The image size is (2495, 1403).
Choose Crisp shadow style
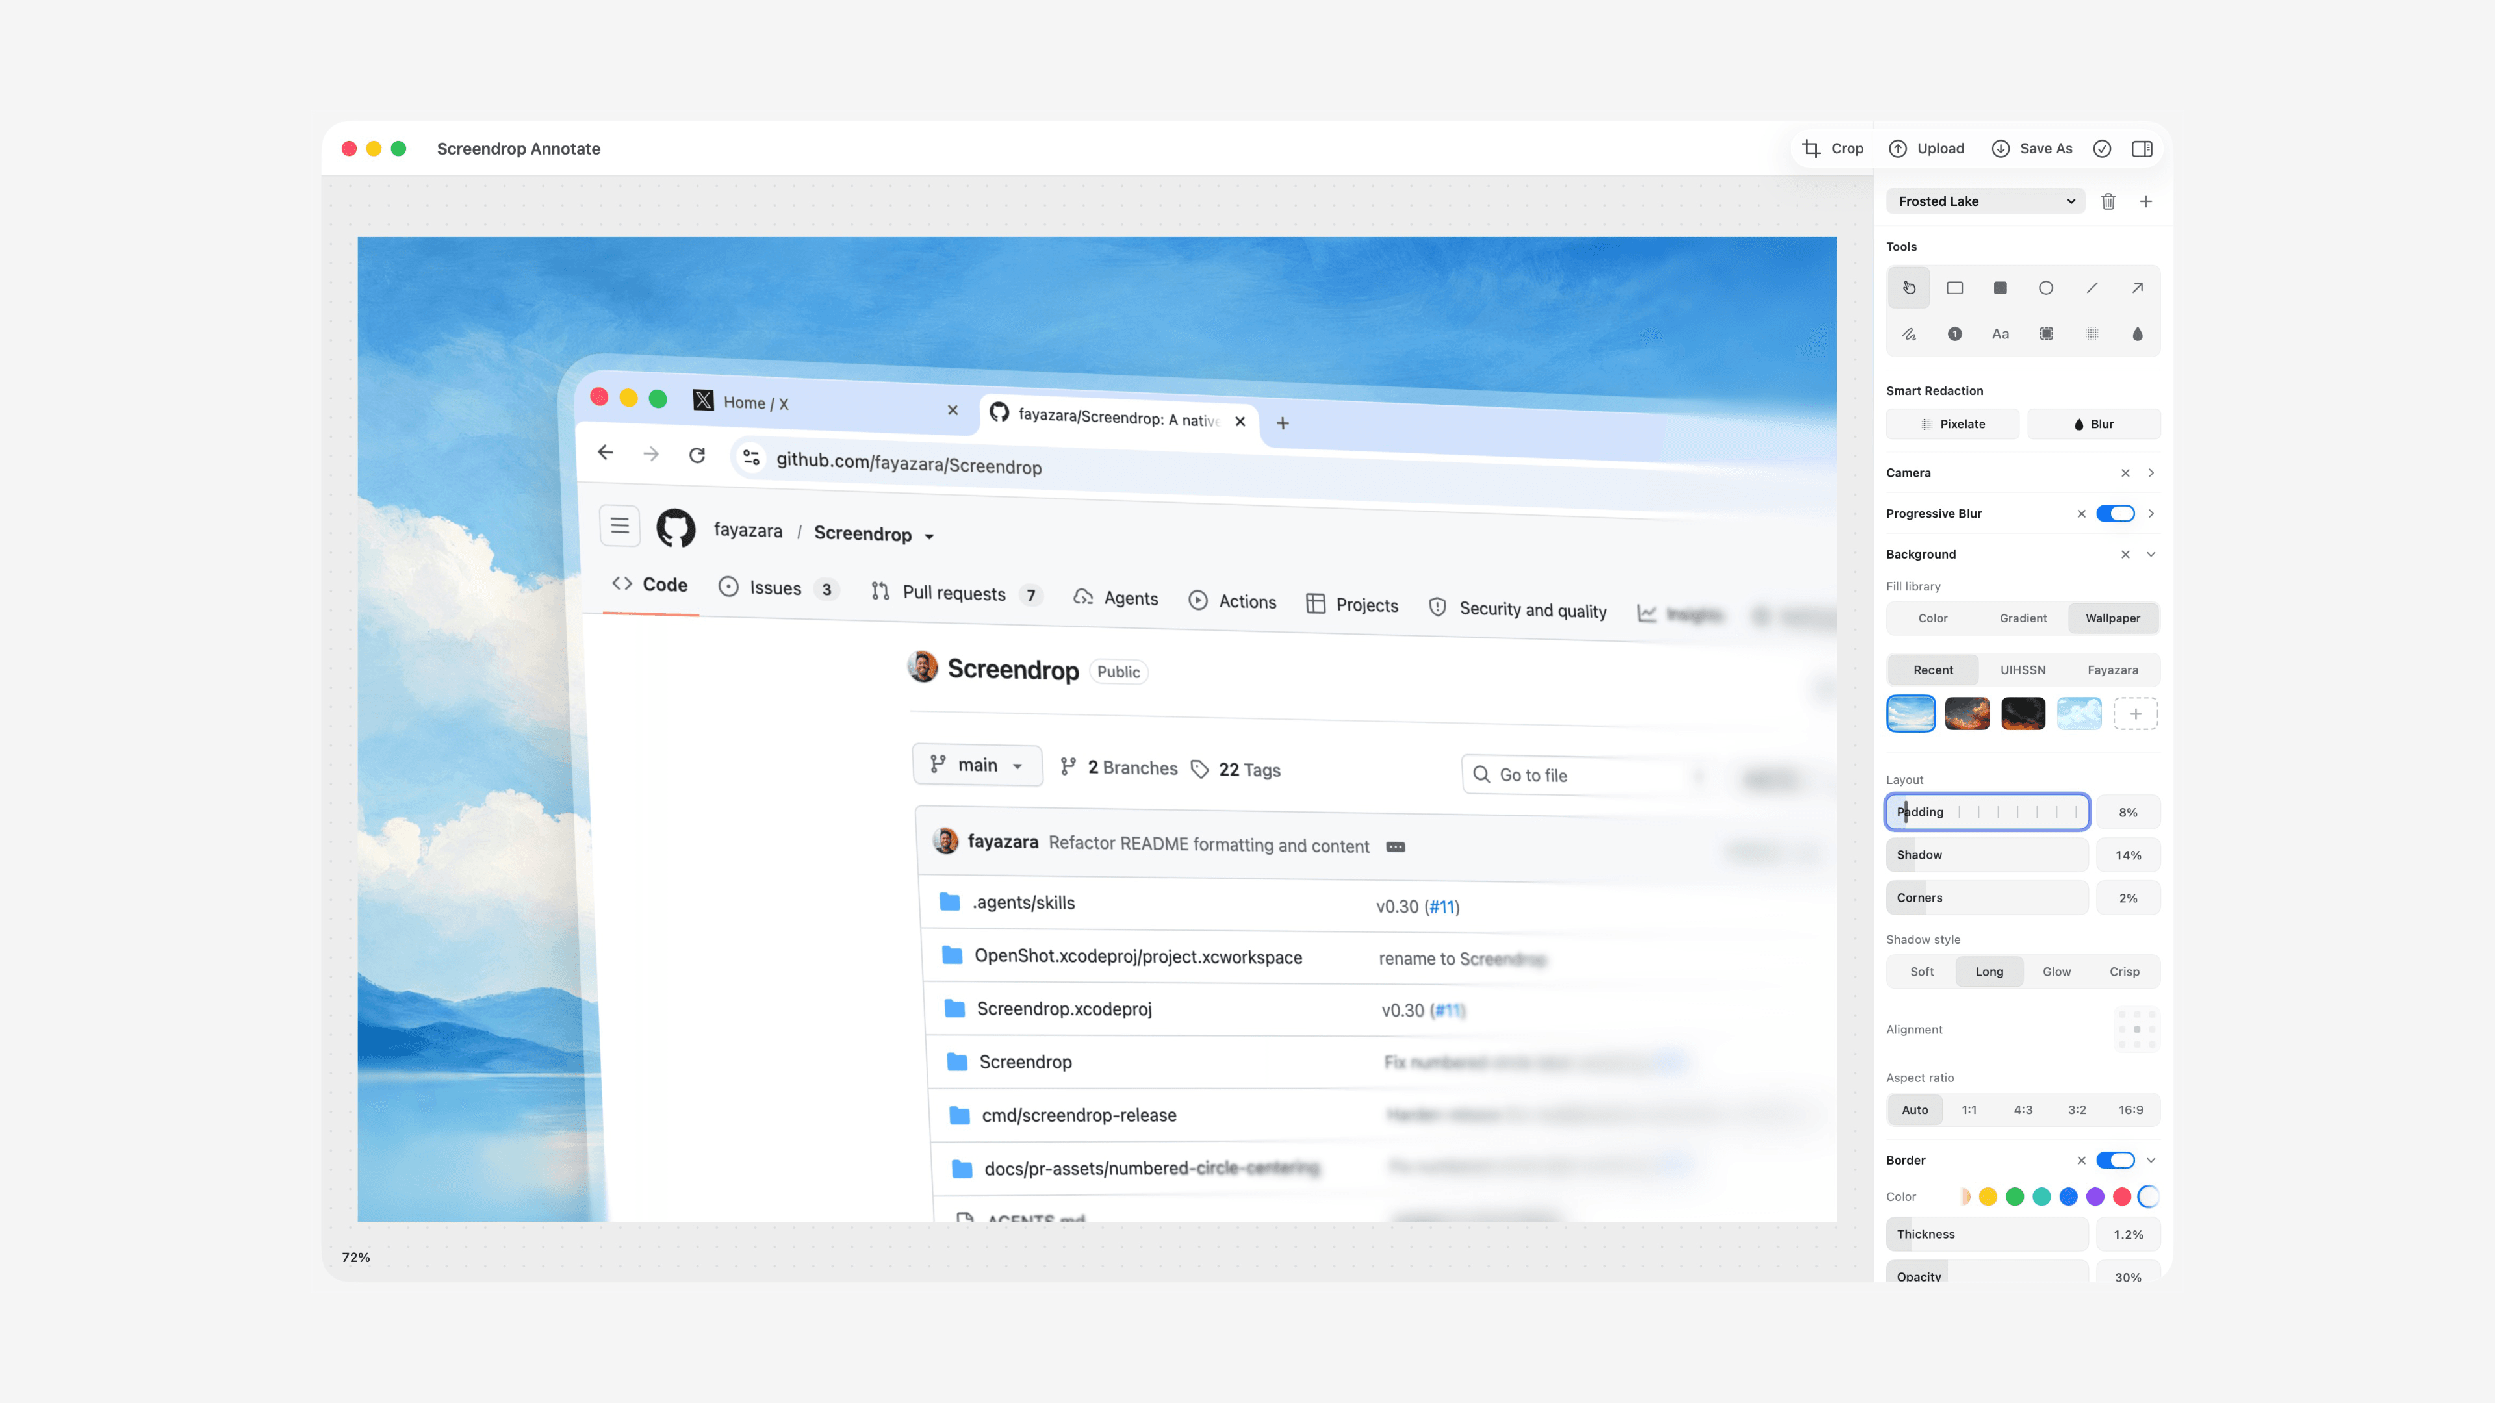pyautogui.click(x=2125, y=971)
